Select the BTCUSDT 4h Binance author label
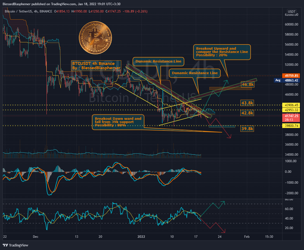Image resolution: width=304 pixels, height=250 pixels. [x=96, y=65]
